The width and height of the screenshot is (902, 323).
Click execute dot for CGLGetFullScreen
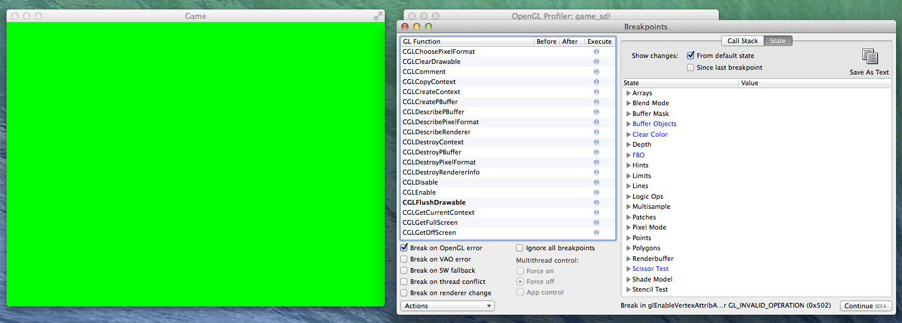(x=596, y=222)
